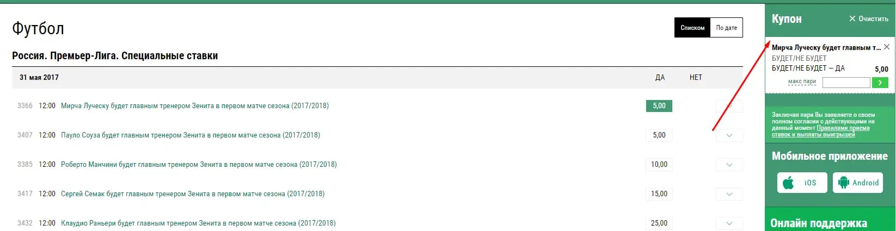Expand the Роберто Манчини bet row options
Image resolution: width=896 pixels, height=231 pixels.
coord(729,165)
